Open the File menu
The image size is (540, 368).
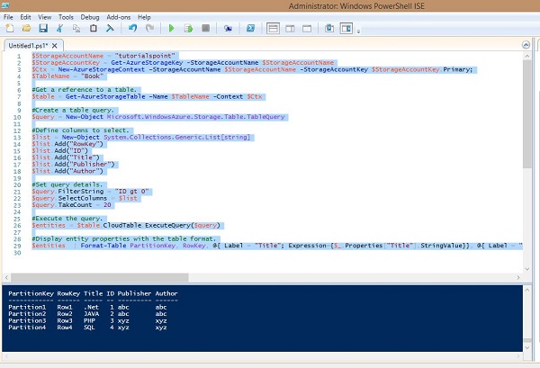pos(9,16)
